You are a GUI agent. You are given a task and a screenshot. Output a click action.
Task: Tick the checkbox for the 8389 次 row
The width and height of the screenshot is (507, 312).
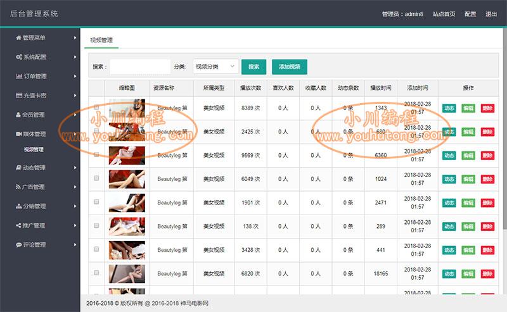click(96, 107)
